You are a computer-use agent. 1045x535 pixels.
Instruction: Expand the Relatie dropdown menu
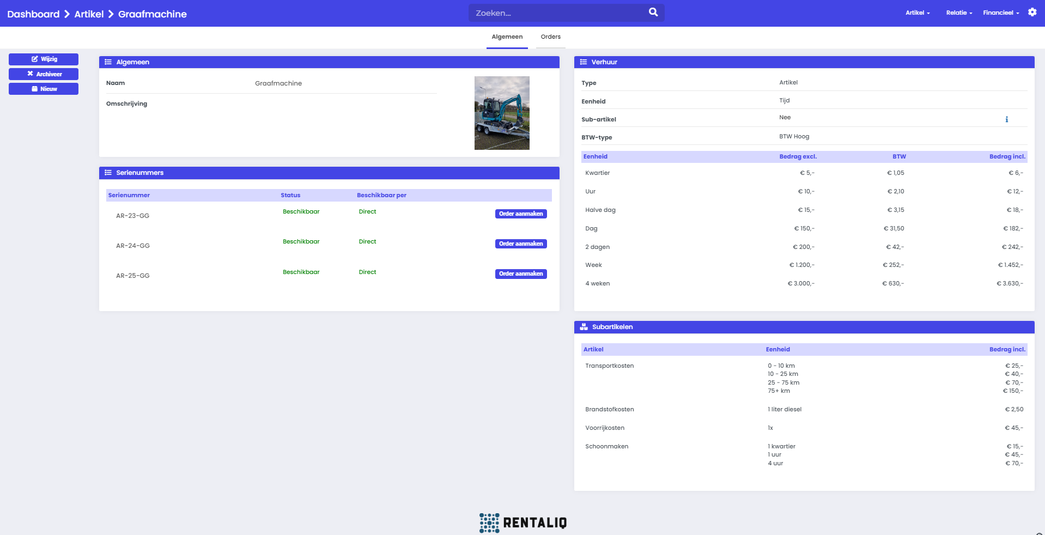[x=959, y=13]
